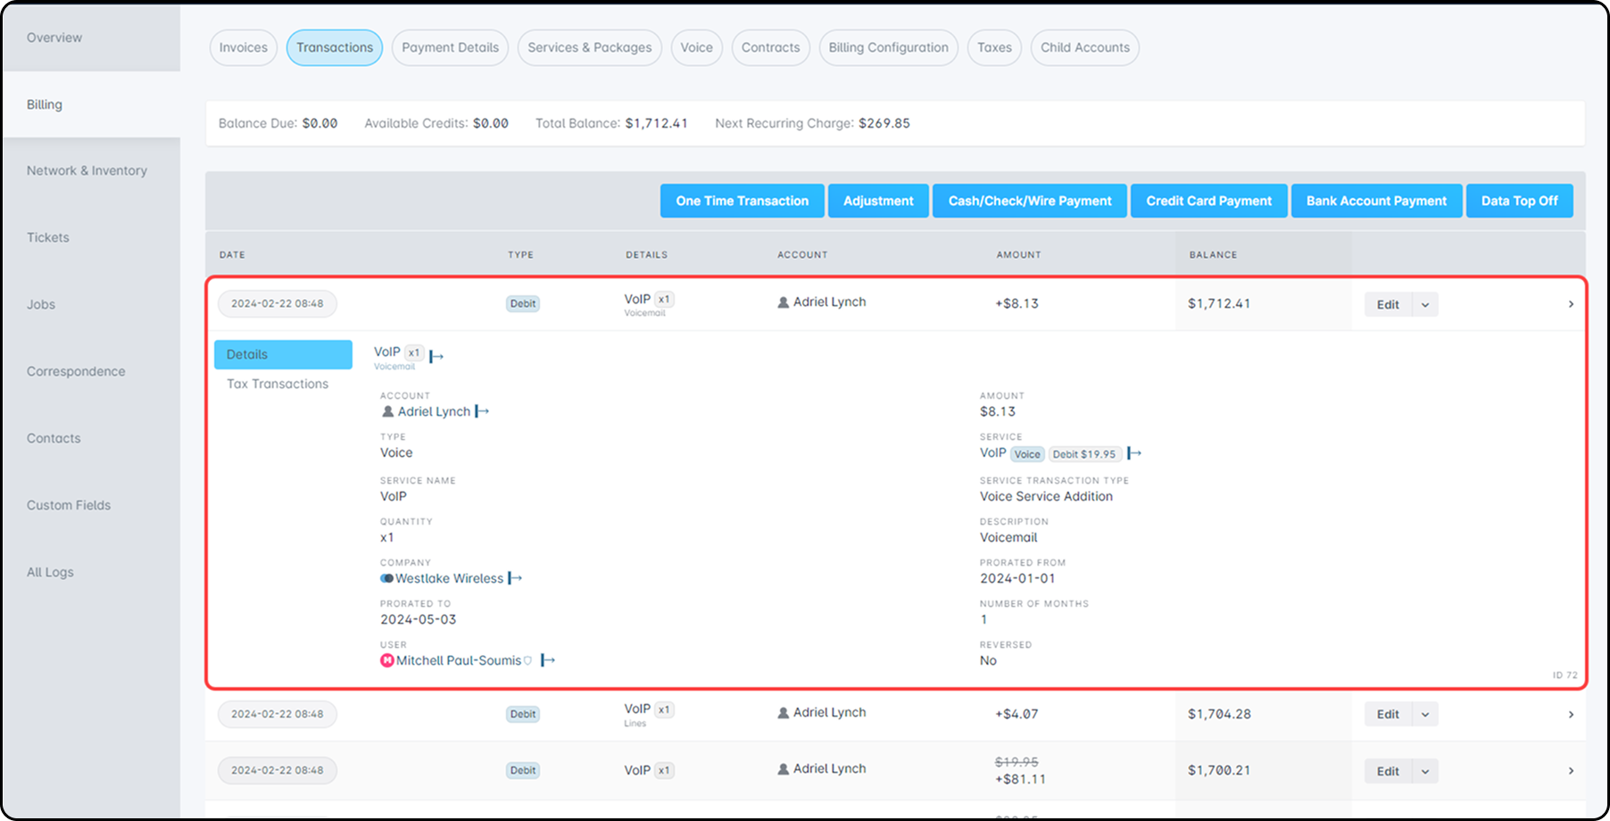Open the Edit dropdown arrow for $1,712.41 row
The height and width of the screenshot is (821, 1610).
1425,304
